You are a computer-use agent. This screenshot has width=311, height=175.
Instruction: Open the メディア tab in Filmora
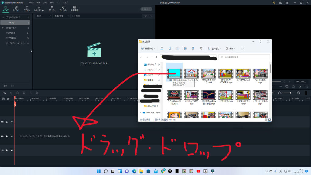(5, 9)
